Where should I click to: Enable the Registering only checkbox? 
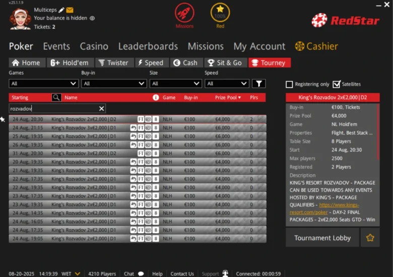[x=289, y=85]
